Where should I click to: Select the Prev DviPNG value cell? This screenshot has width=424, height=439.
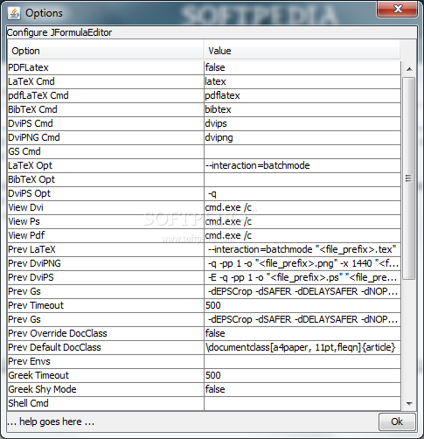pos(302,263)
